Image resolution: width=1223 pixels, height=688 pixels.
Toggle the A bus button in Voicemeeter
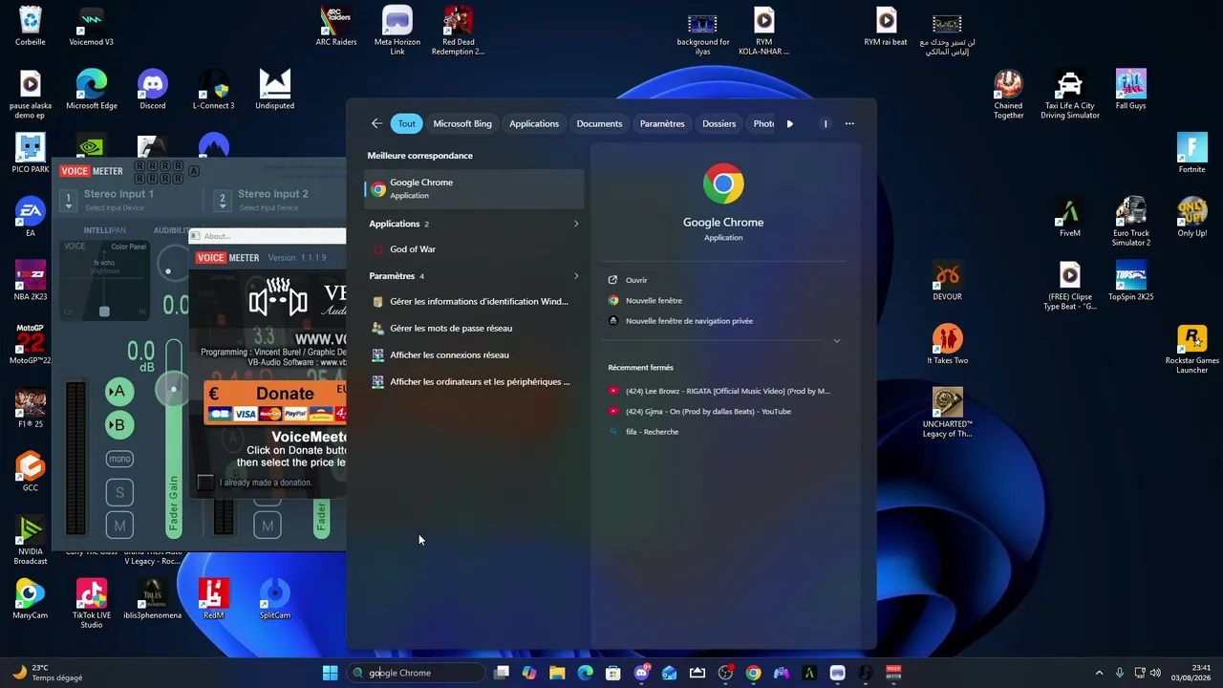118,391
